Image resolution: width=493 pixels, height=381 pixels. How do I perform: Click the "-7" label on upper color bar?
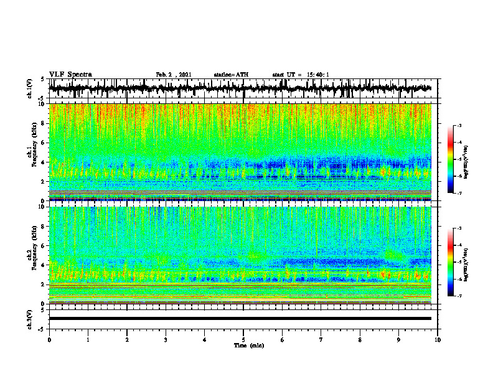click(x=459, y=193)
